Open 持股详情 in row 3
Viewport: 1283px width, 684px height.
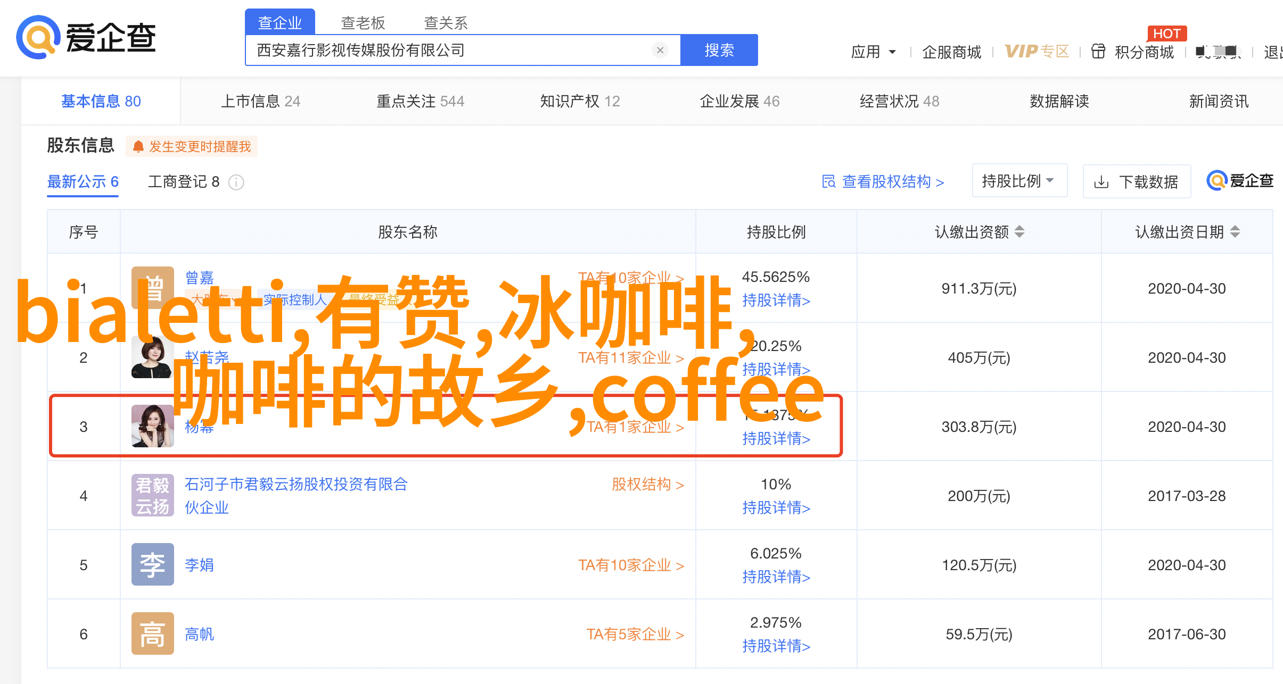(x=776, y=439)
